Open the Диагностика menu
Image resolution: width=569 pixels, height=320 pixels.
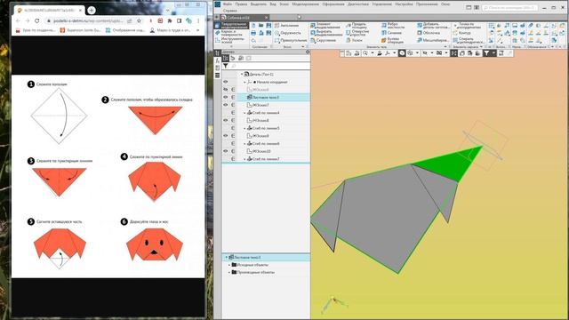point(357,4)
